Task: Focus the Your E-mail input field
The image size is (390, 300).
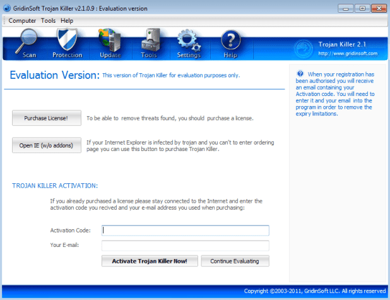Action: 186,246
